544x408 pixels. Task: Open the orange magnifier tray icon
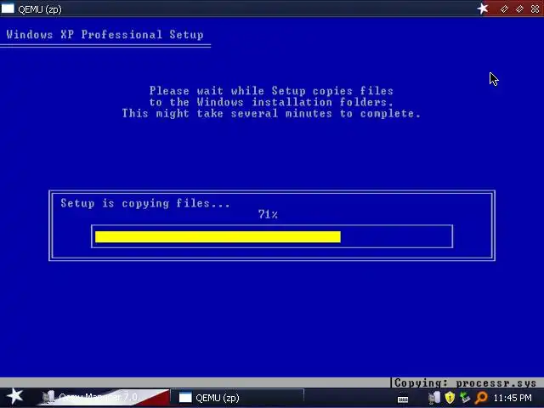[481, 398]
